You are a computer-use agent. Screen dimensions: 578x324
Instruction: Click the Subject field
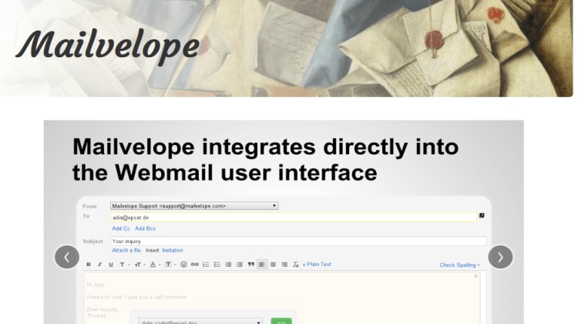click(x=298, y=241)
